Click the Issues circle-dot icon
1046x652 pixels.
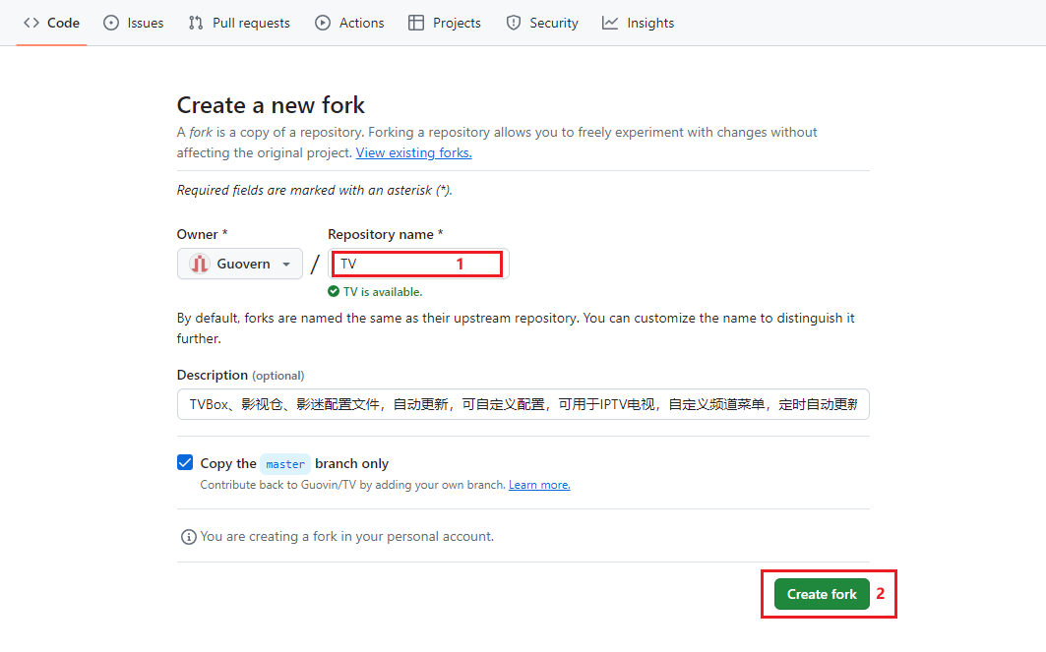(111, 23)
